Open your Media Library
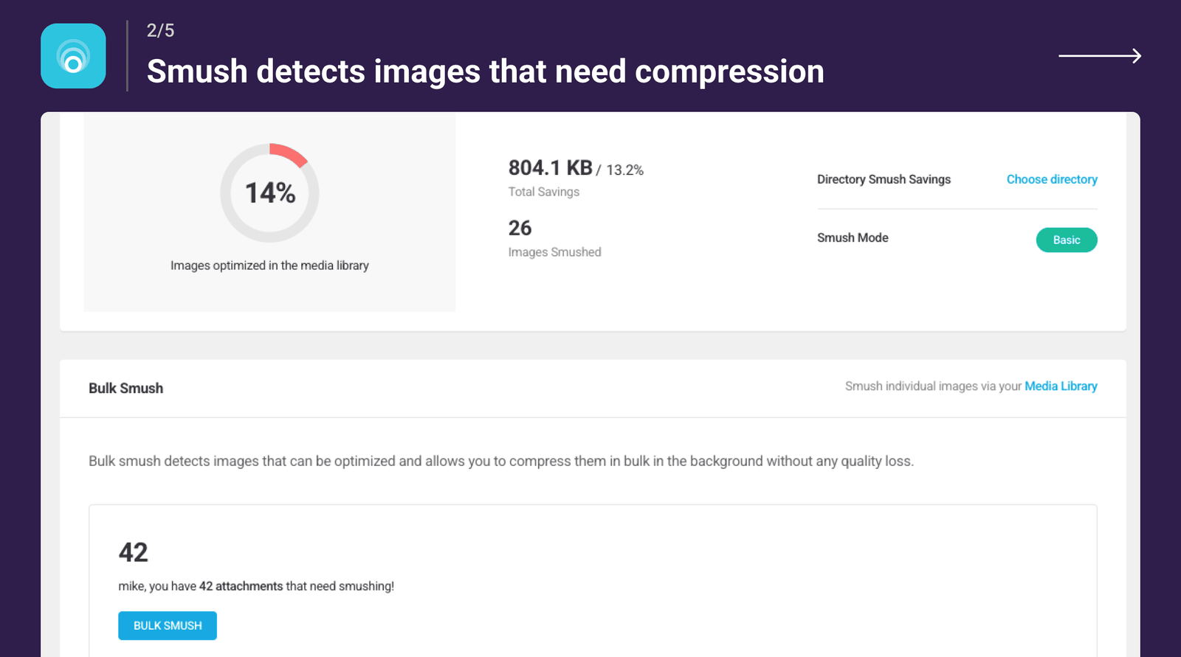 click(1061, 386)
